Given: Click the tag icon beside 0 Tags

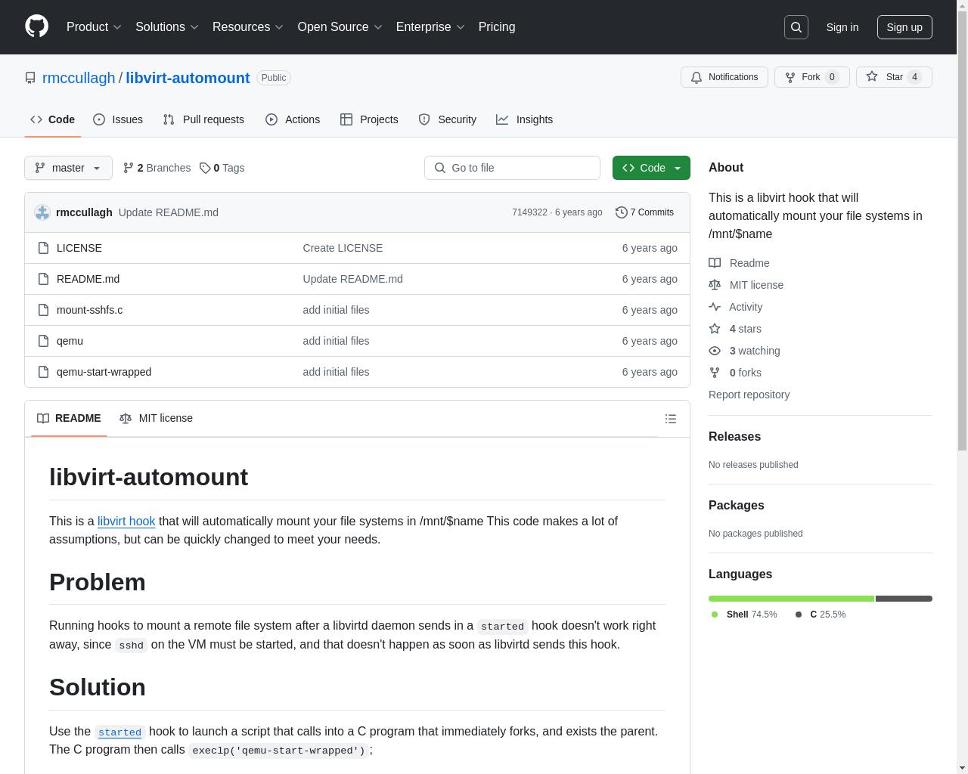Looking at the screenshot, I should pos(205,168).
